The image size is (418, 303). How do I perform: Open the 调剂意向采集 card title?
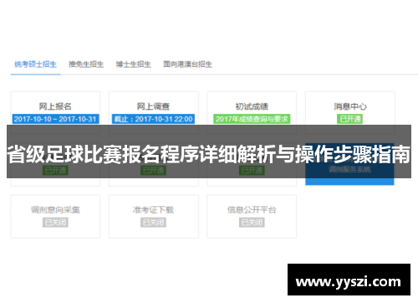(55, 210)
